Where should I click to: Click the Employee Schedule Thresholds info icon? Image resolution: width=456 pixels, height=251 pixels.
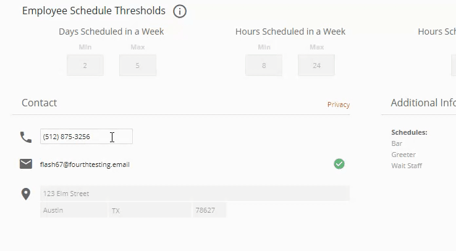tap(180, 11)
